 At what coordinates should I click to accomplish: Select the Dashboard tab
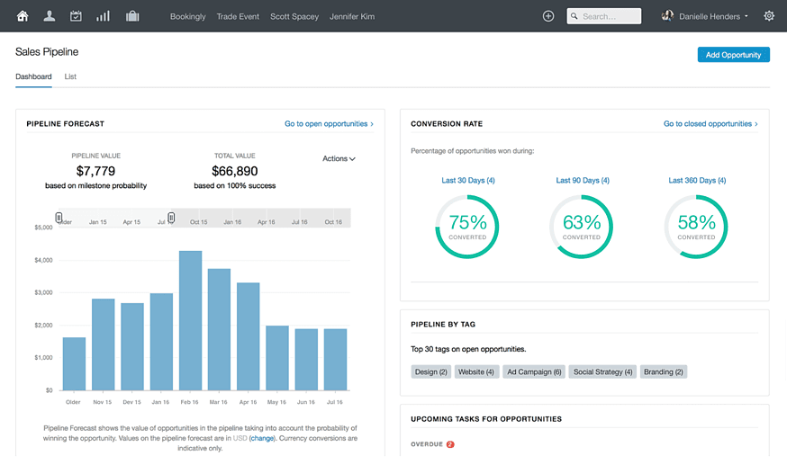click(x=33, y=76)
